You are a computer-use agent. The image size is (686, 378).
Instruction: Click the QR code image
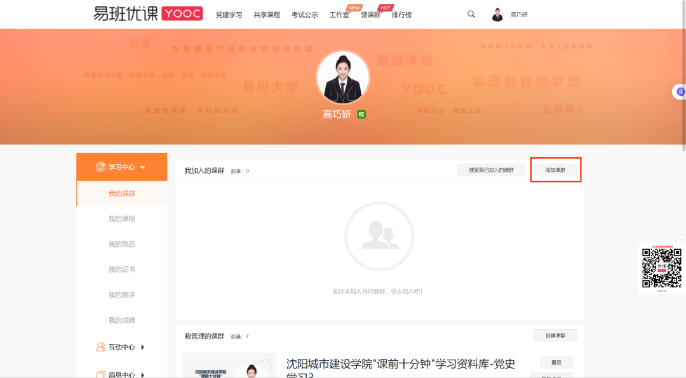tap(661, 268)
